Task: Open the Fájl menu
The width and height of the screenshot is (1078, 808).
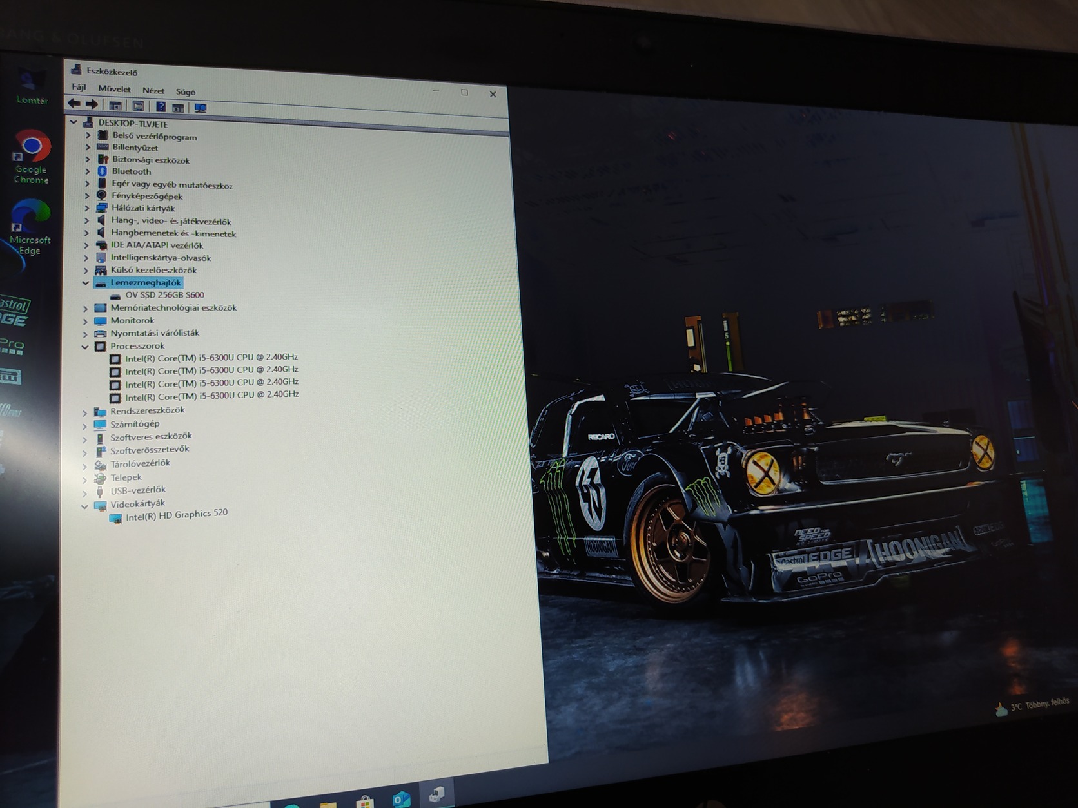Action: pos(79,87)
